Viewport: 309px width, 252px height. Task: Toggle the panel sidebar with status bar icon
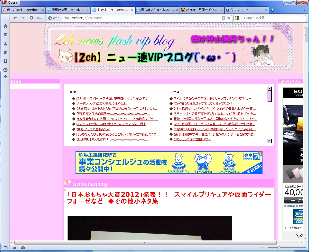pos(5,248)
